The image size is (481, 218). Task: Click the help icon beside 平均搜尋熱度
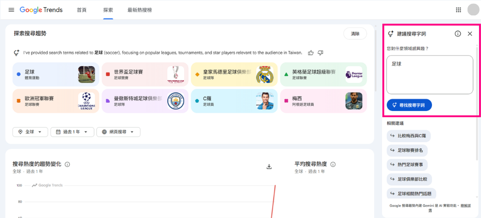click(x=333, y=164)
